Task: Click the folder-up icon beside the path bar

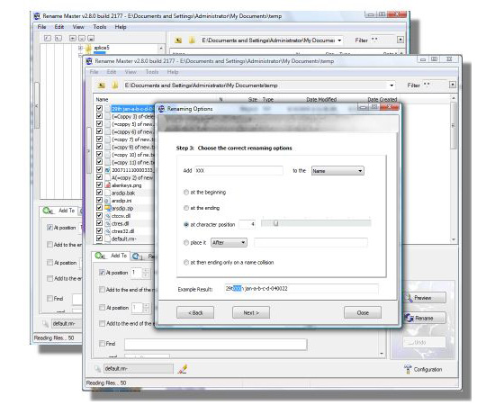Action: (102, 85)
